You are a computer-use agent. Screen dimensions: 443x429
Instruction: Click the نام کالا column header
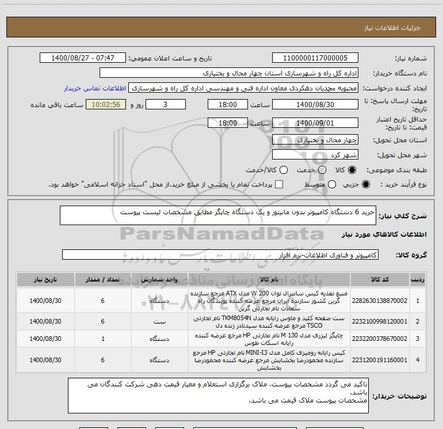coord(269,279)
